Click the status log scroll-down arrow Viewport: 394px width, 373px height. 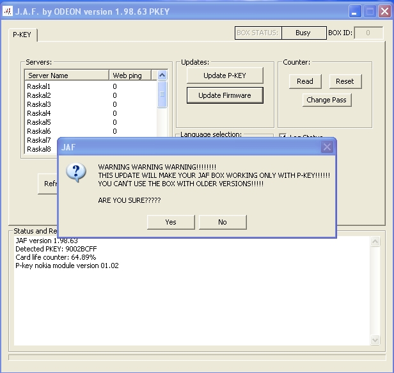375,340
